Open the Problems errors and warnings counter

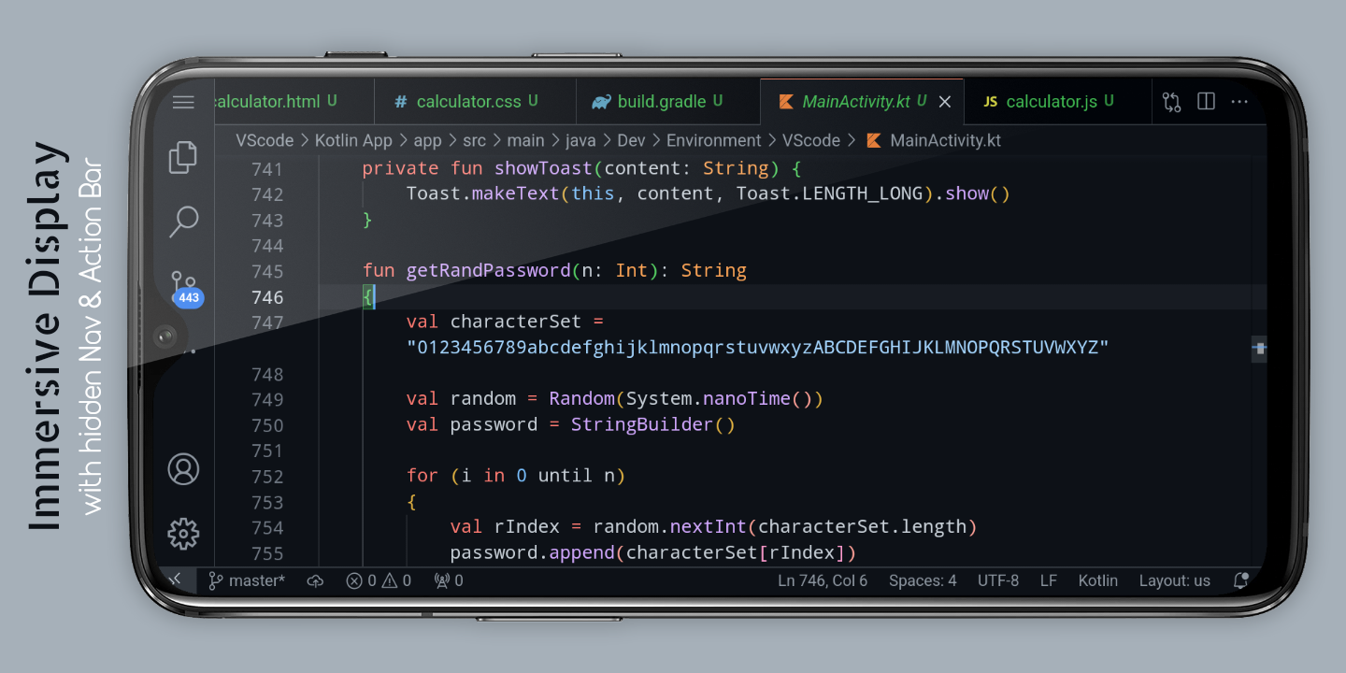(379, 581)
